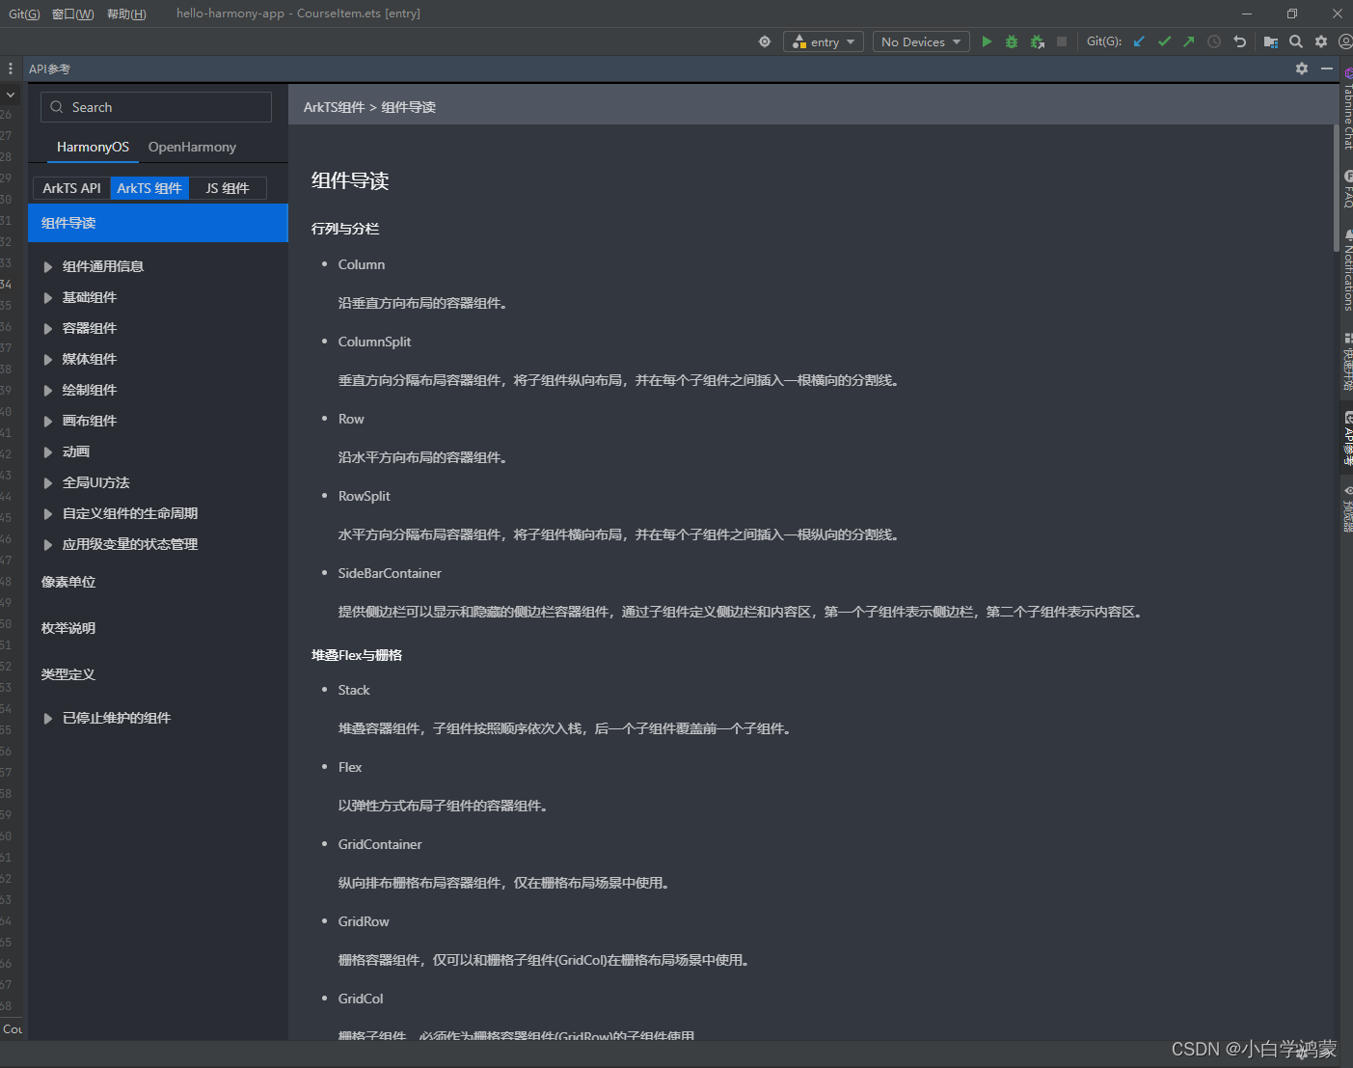
Task: Select the JS 组件 tab
Action: 228,188
